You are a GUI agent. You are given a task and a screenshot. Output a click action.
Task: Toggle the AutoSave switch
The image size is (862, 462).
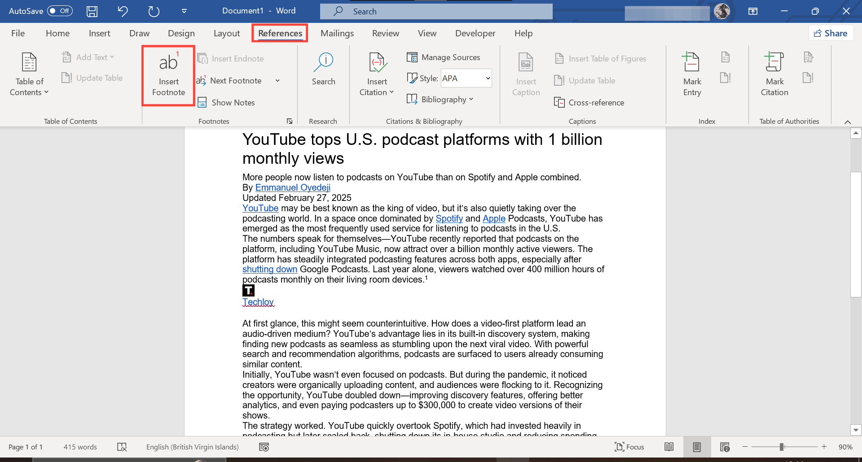coord(60,11)
